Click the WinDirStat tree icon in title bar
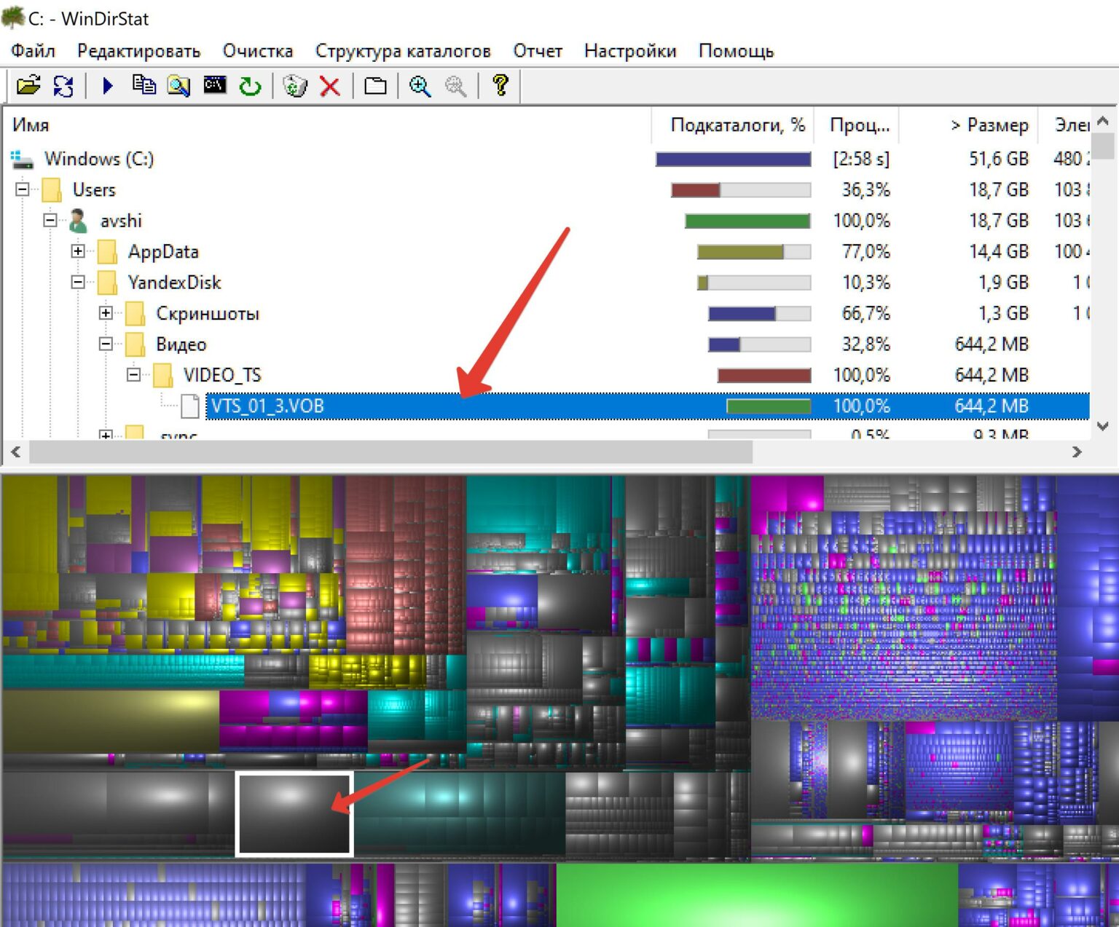Screen dimensions: 1119x927 [12, 16]
